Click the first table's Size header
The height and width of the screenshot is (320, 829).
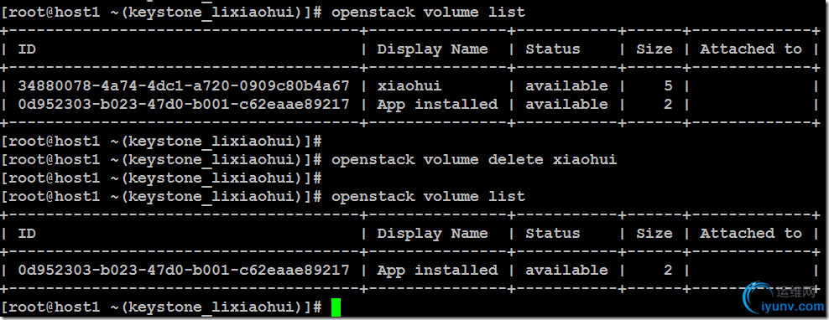654,49
